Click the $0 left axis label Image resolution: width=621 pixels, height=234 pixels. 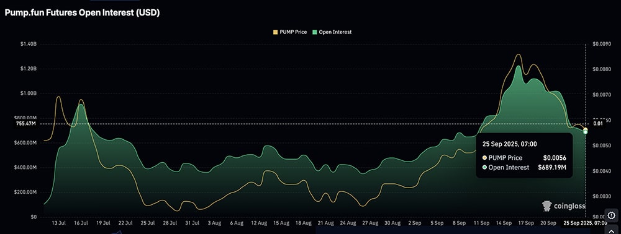coord(34,217)
